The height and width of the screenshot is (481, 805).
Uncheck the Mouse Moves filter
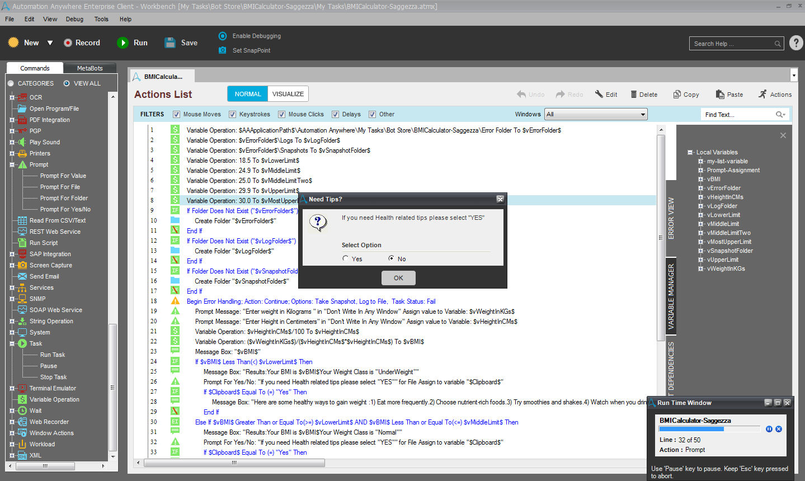(x=177, y=115)
